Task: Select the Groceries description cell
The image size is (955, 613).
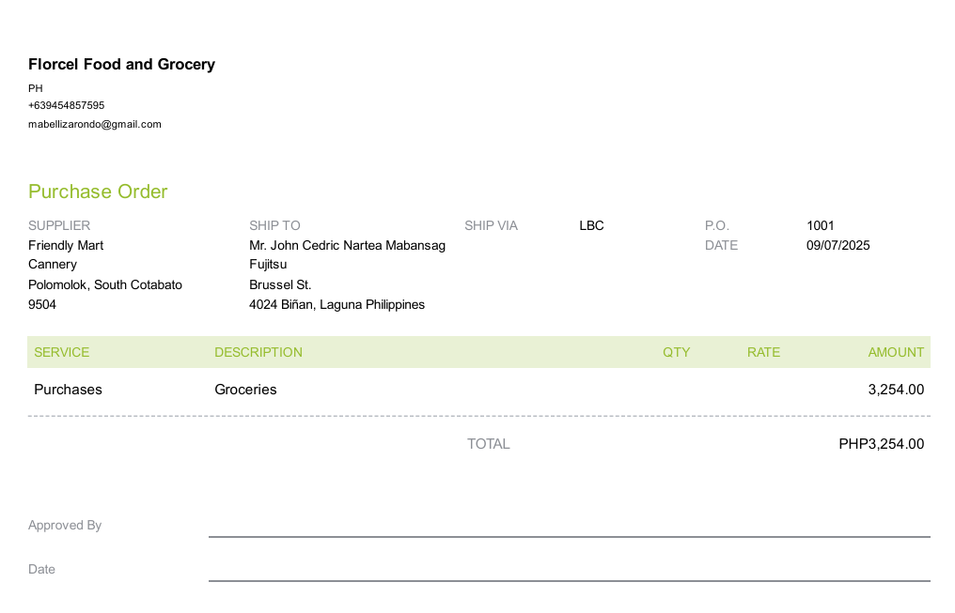Action: pyautogui.click(x=245, y=389)
